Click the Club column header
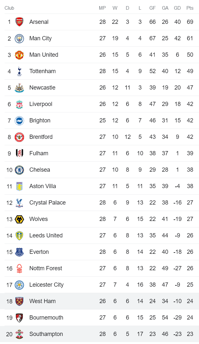Viewport: 199px width, 344px height. coord(9,8)
